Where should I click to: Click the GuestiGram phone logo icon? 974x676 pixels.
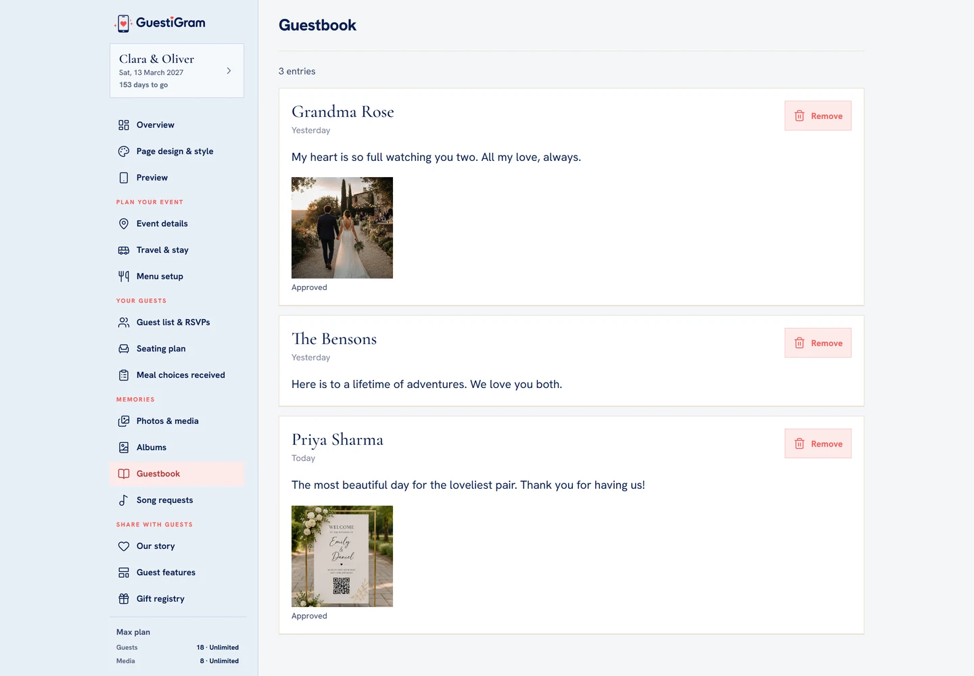pos(123,24)
